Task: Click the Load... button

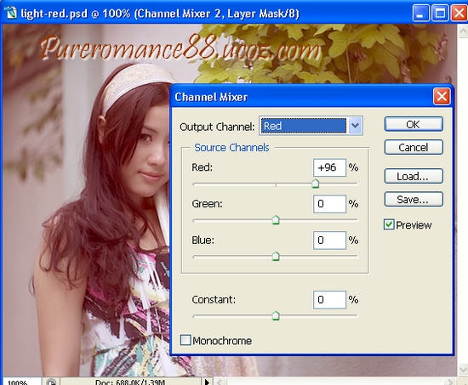Action: [414, 176]
